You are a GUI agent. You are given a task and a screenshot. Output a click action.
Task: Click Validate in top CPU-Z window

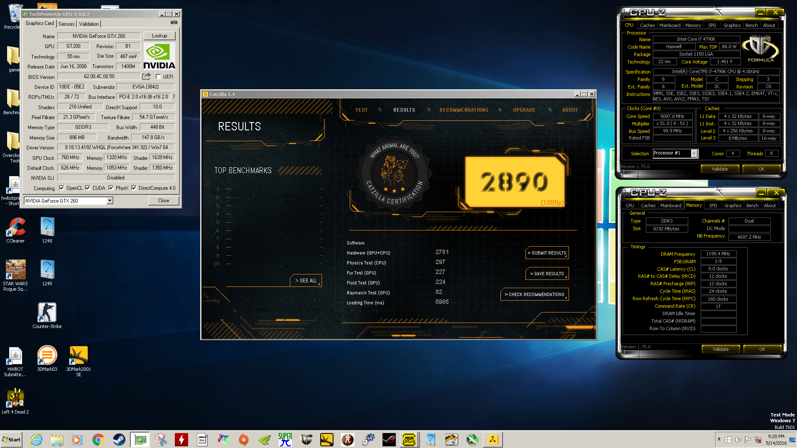click(x=720, y=169)
